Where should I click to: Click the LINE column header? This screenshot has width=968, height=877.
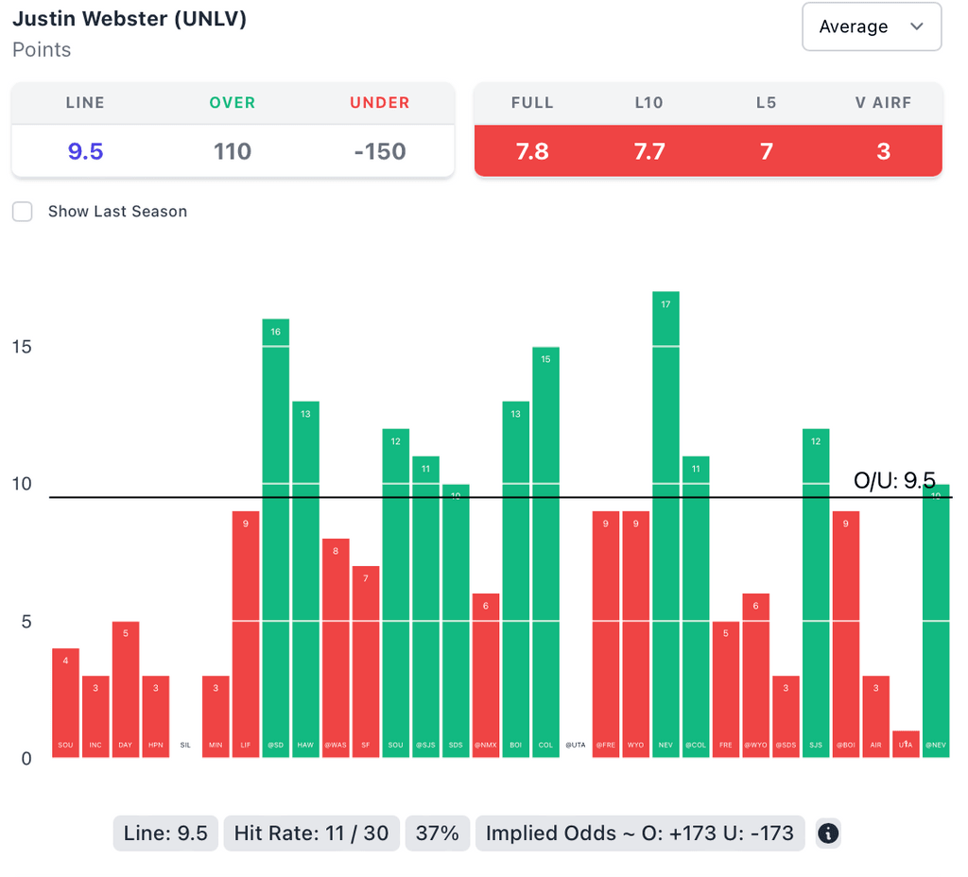pyautogui.click(x=85, y=102)
